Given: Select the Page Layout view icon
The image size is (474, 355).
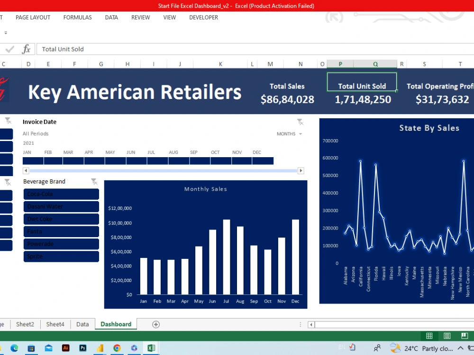Looking at the screenshot, I should tap(447, 336).
